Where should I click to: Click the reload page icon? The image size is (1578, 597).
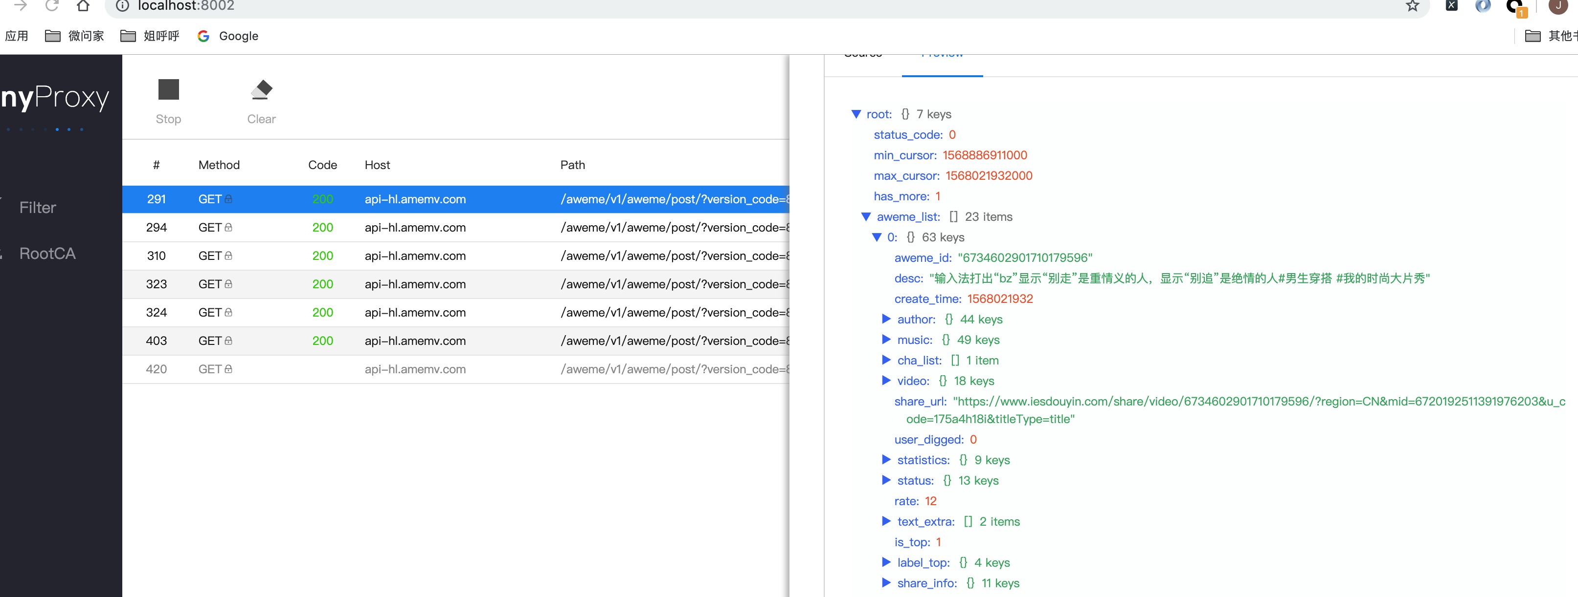coord(52,6)
